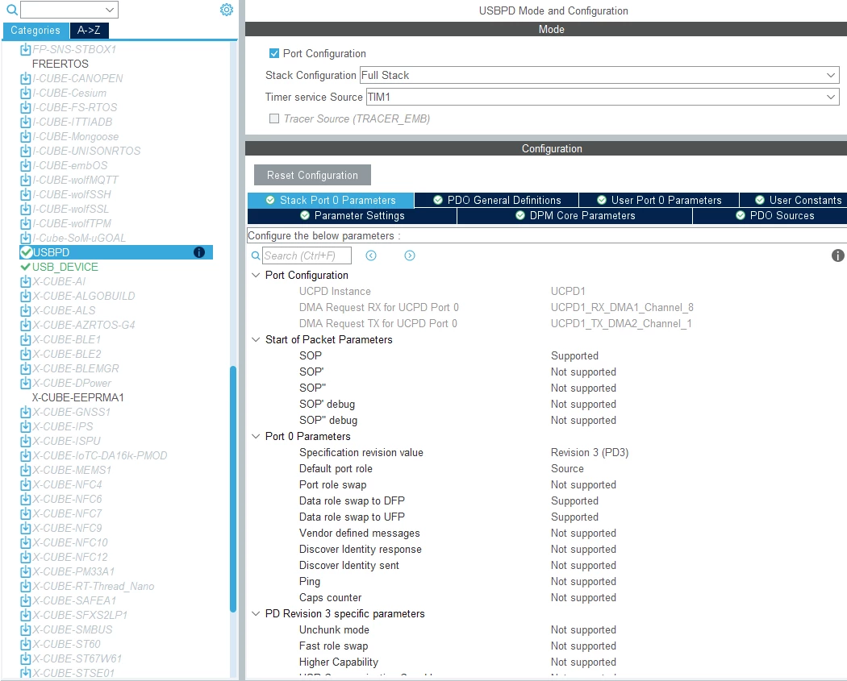This screenshot has height=681, width=847.
Task: Click download icon next to X-CUBE-SMBUS
Action: (x=25, y=629)
